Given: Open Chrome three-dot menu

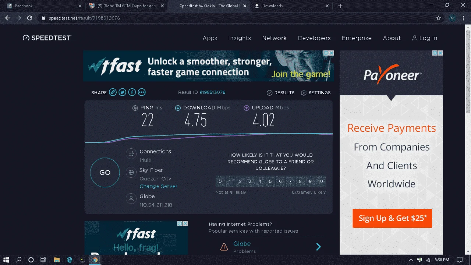Looking at the screenshot, I should coord(464,18).
